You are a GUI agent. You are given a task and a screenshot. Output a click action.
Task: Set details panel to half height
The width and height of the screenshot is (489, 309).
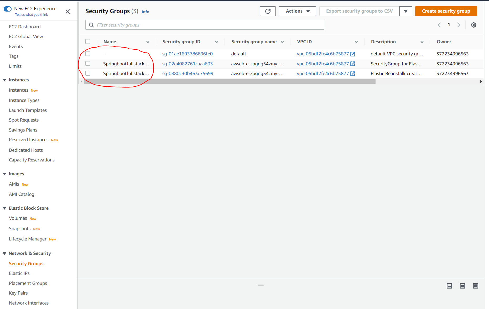[x=462, y=286]
